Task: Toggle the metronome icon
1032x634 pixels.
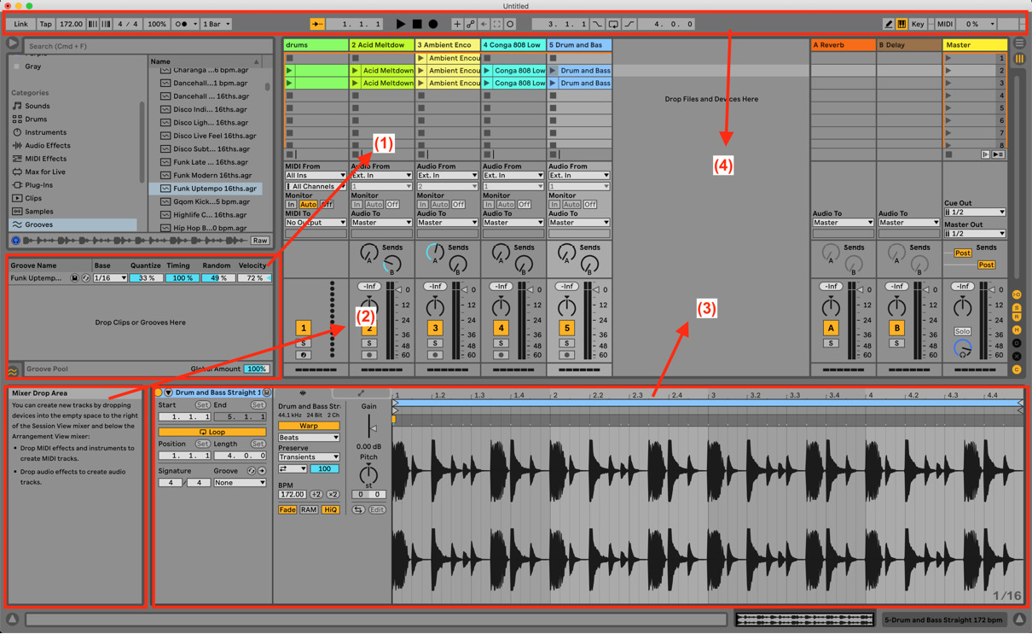Action: [x=182, y=24]
